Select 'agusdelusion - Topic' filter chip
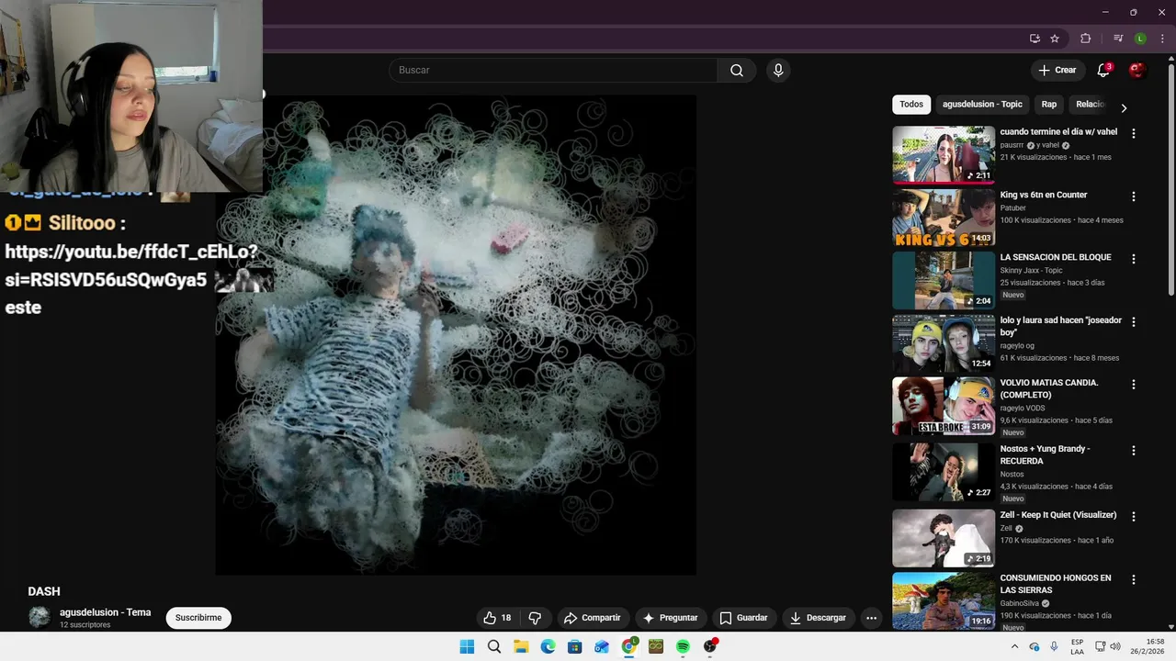 tap(982, 104)
